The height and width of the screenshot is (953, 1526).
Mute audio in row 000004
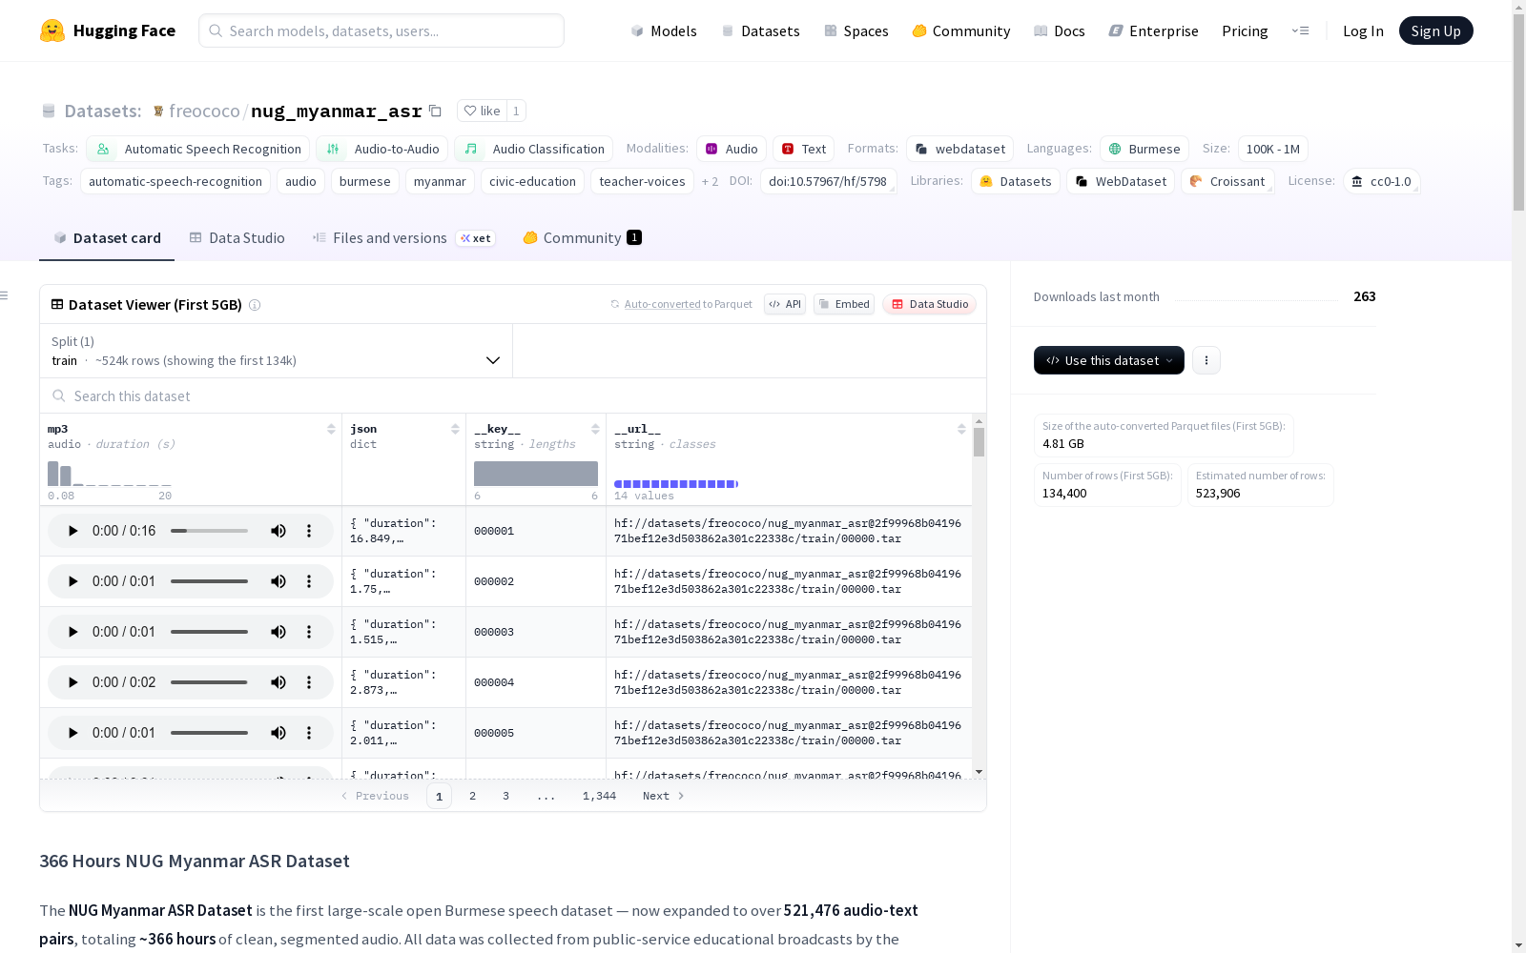278,682
